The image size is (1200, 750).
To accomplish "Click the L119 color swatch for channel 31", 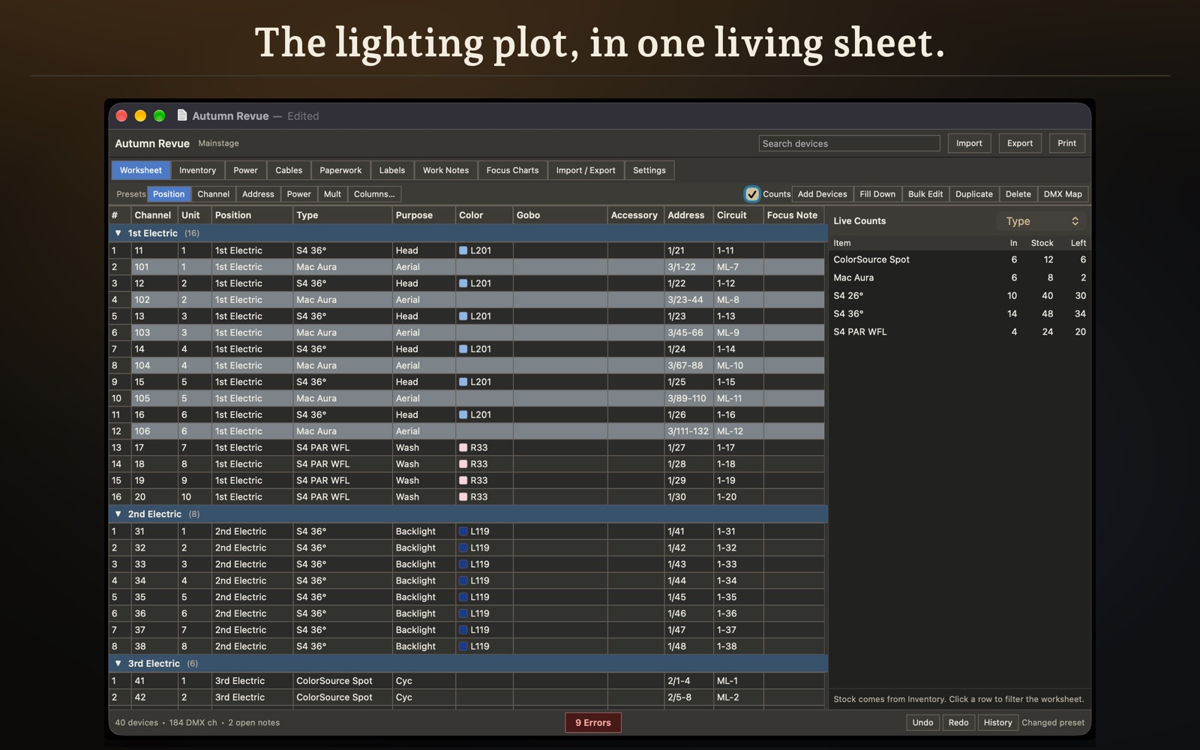I will click(x=463, y=532).
